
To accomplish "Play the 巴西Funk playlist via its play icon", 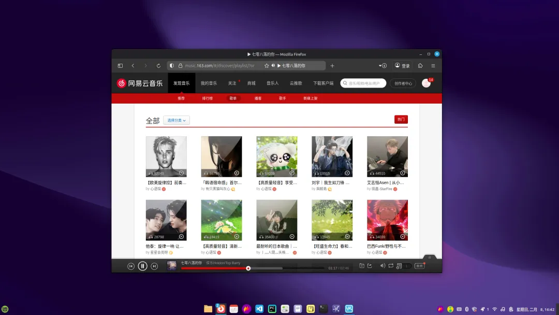I will click(x=403, y=237).
